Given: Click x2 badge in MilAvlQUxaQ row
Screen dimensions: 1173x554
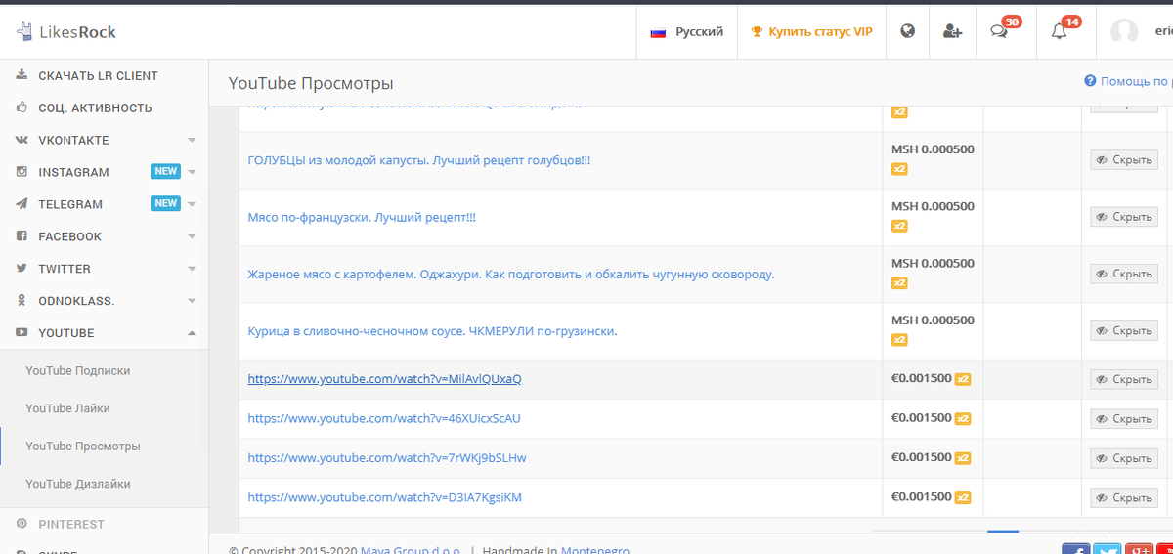Looking at the screenshot, I should click(x=963, y=379).
